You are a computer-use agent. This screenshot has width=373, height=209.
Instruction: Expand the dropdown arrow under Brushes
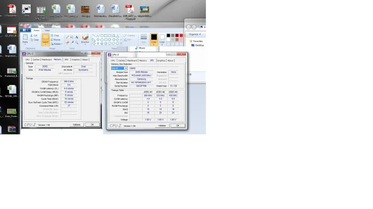(85, 44)
